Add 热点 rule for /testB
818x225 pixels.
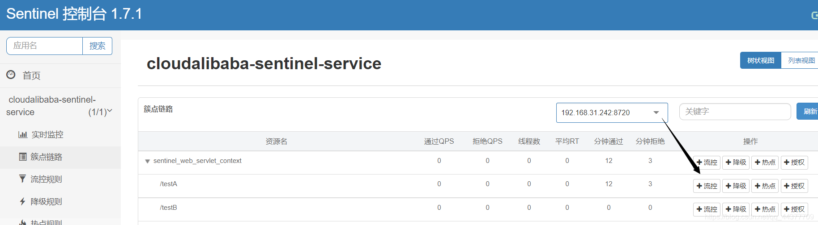(x=765, y=209)
